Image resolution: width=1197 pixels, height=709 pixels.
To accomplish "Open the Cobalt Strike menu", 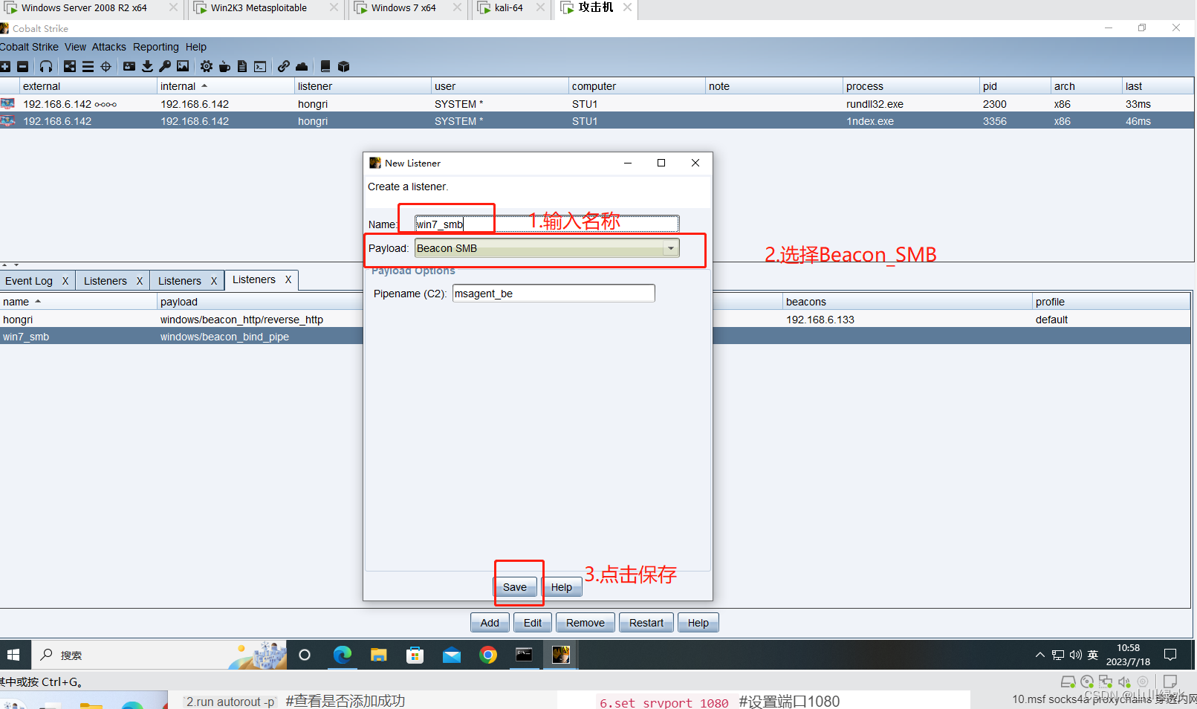I will (29, 47).
